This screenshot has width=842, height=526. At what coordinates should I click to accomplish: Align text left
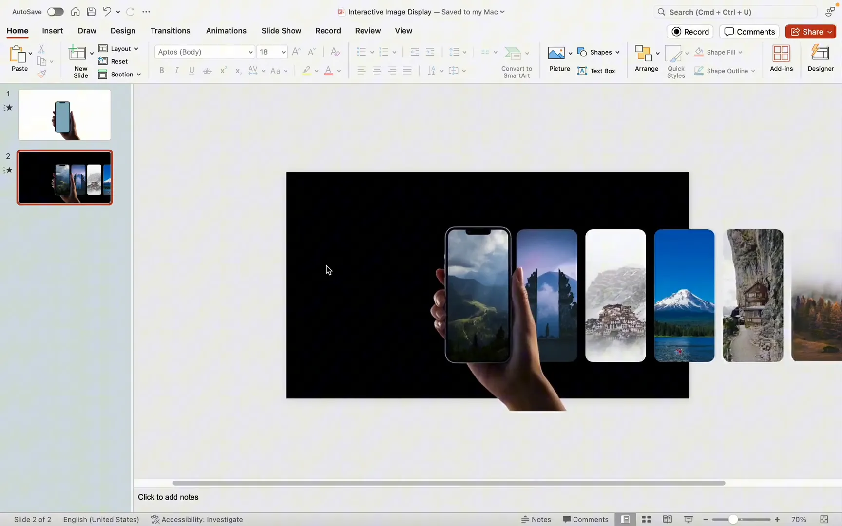[362, 71]
